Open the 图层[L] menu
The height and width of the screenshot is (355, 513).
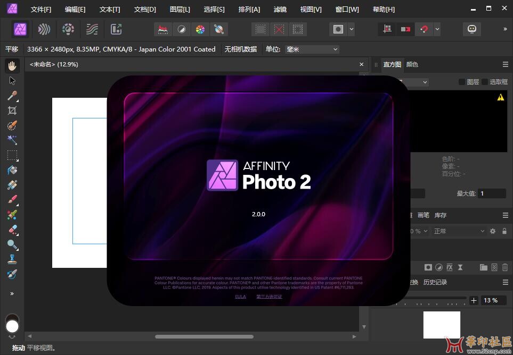(180, 10)
